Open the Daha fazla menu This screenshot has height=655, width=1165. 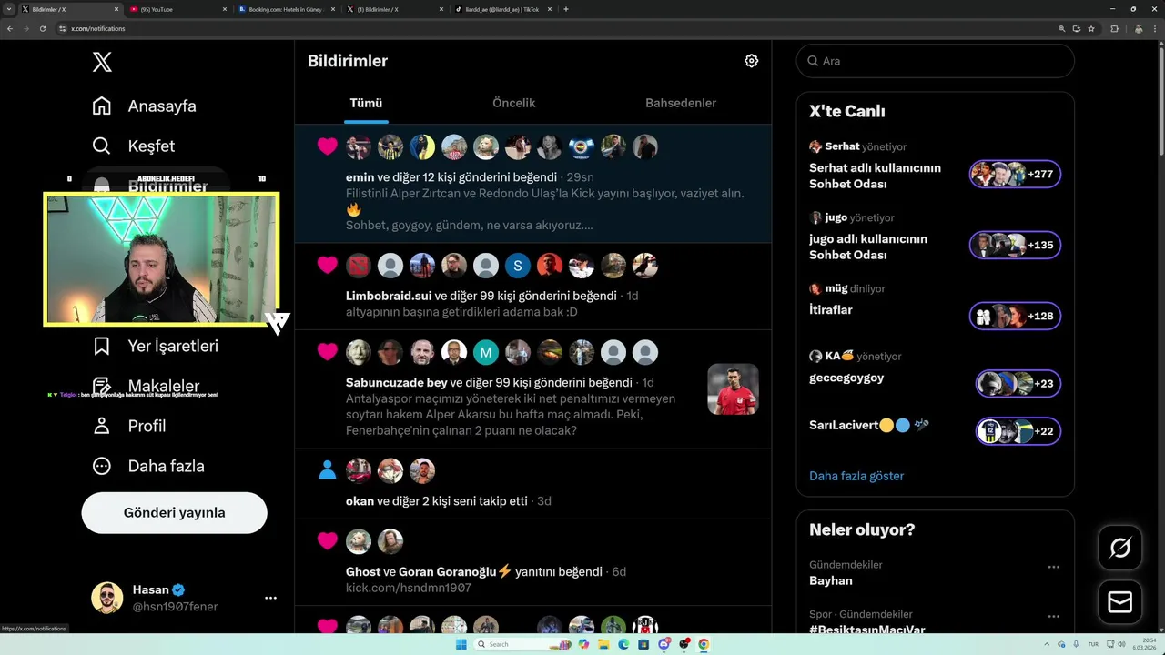point(147,466)
